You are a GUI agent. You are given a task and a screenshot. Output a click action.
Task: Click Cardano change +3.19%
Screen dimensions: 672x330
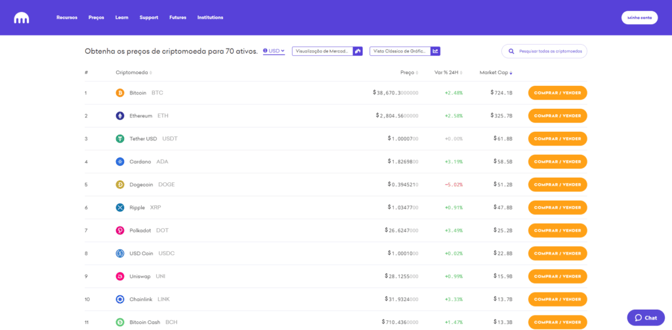pos(453,161)
